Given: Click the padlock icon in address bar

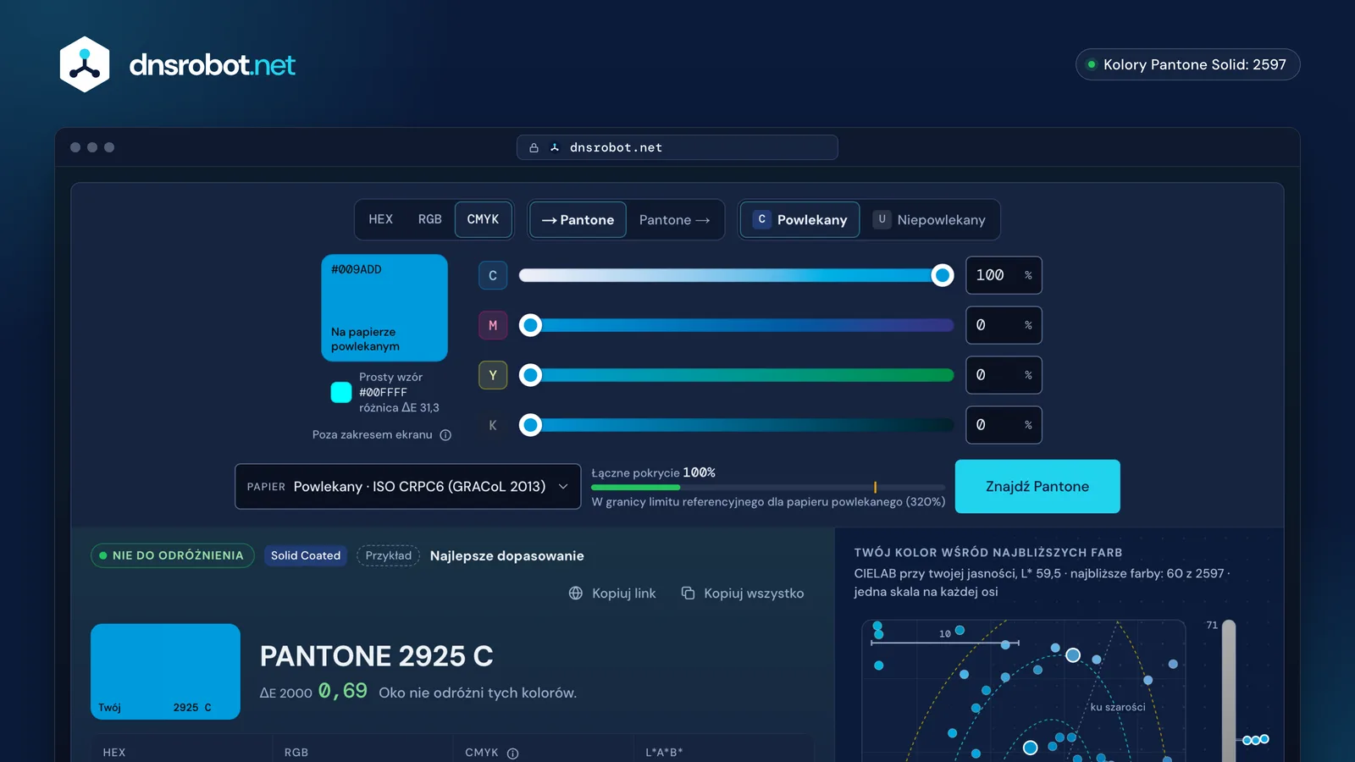Looking at the screenshot, I should click(534, 147).
